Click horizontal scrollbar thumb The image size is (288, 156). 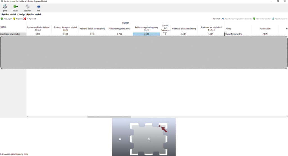pyautogui.click(x=109, y=117)
